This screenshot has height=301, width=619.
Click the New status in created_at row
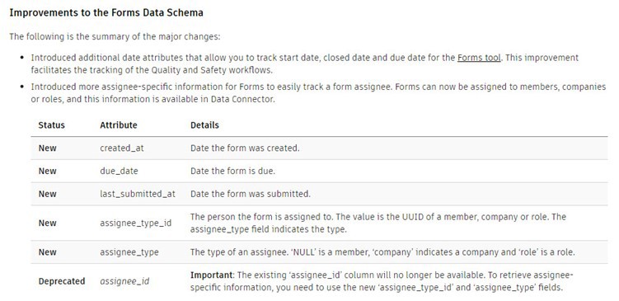pyautogui.click(x=47, y=148)
